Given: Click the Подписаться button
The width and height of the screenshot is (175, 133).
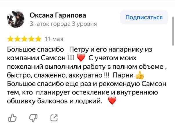Looking at the screenshot, I should (x=144, y=17).
